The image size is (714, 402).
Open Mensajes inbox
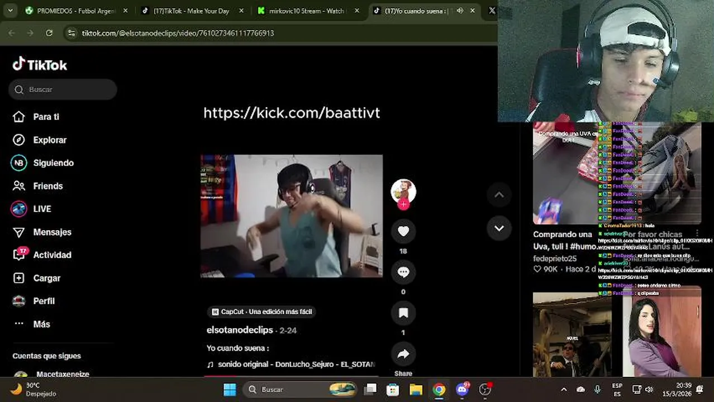click(x=42, y=232)
